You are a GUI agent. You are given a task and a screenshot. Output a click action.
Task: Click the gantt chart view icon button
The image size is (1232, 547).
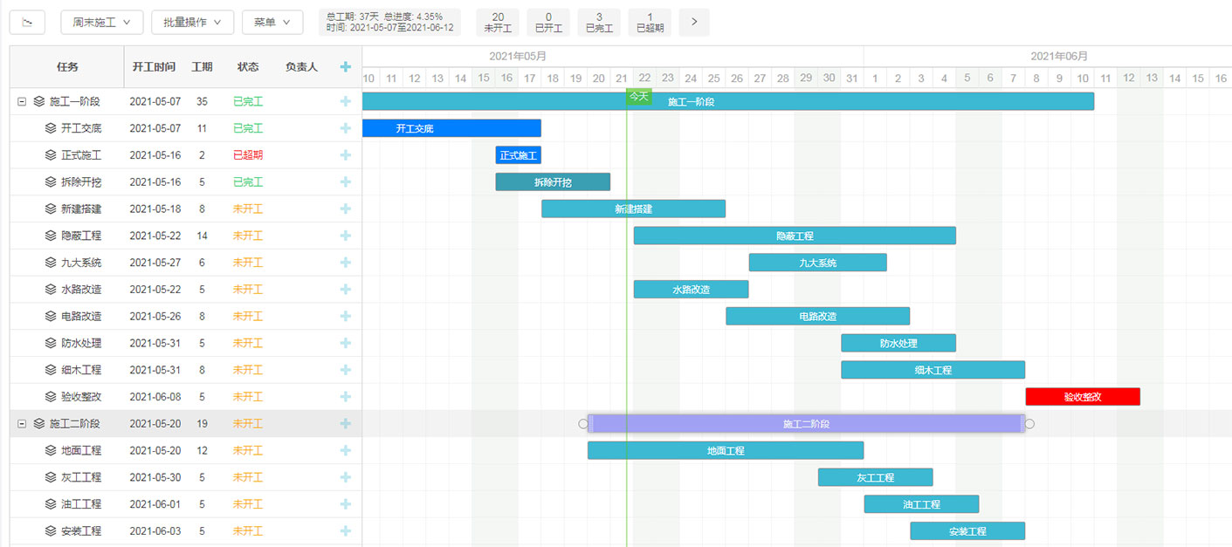coord(27,22)
